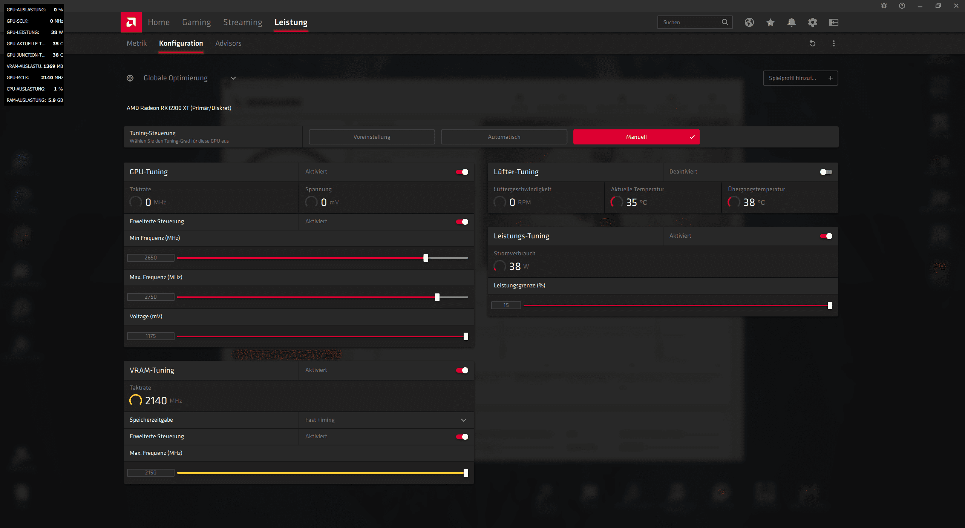Expand the Globale Optimierung dropdown
Image resolution: width=965 pixels, height=528 pixels.
[x=233, y=78]
